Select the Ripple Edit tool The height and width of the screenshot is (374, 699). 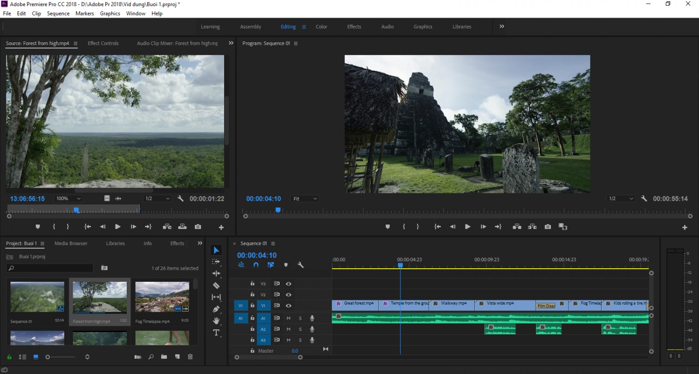pos(216,274)
